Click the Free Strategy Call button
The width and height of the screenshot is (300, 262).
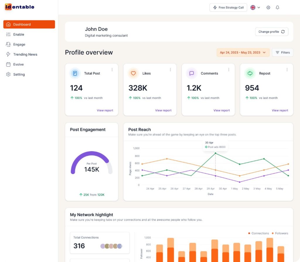229,7
